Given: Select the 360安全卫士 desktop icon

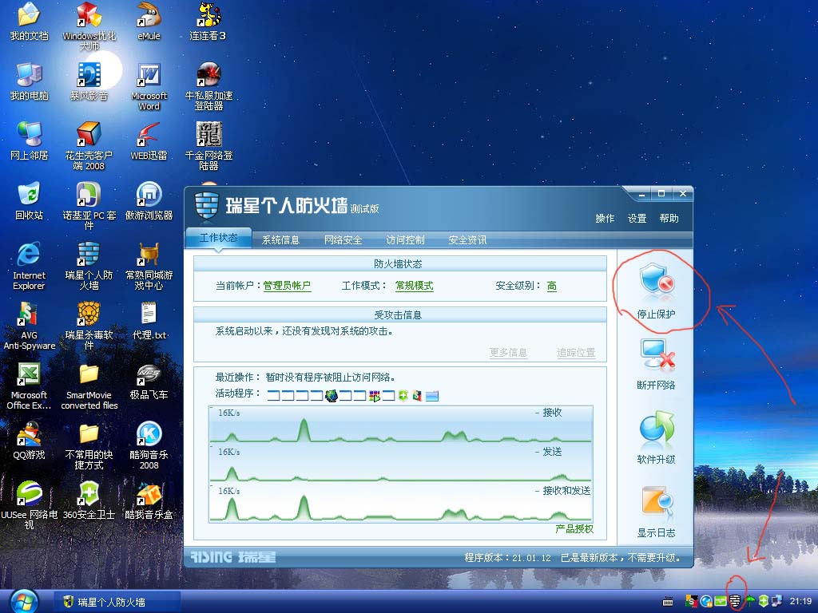Looking at the screenshot, I should (x=89, y=500).
